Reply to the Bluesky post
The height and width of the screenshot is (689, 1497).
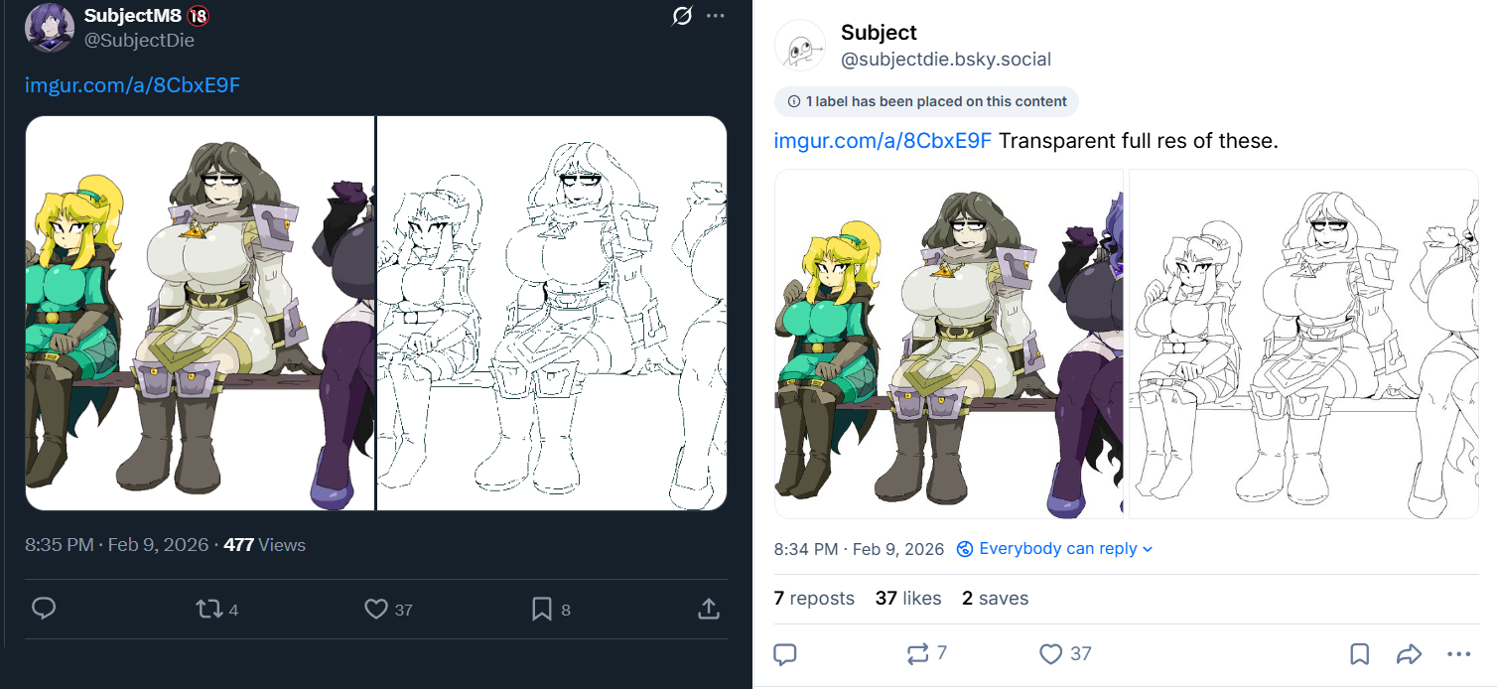click(785, 653)
